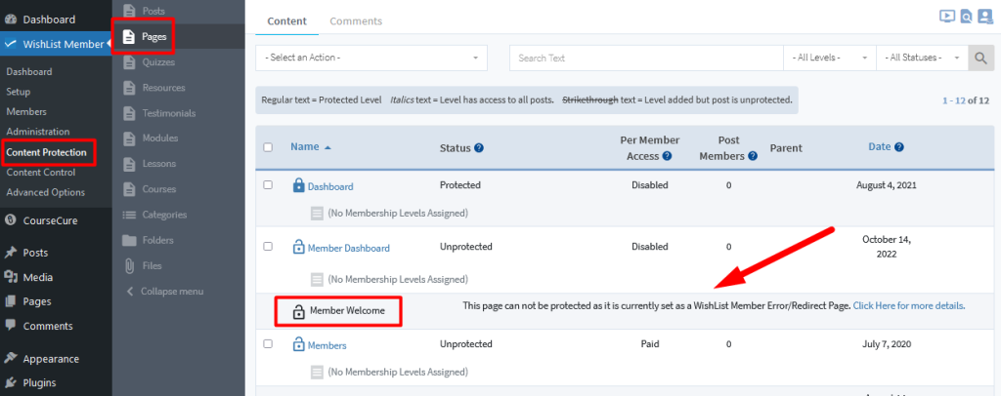Check the box for Member Dashboard row
The image size is (1001, 396).
[x=268, y=246]
